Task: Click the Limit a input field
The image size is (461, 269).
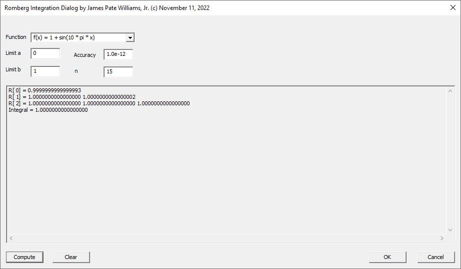Action: [x=45, y=54]
